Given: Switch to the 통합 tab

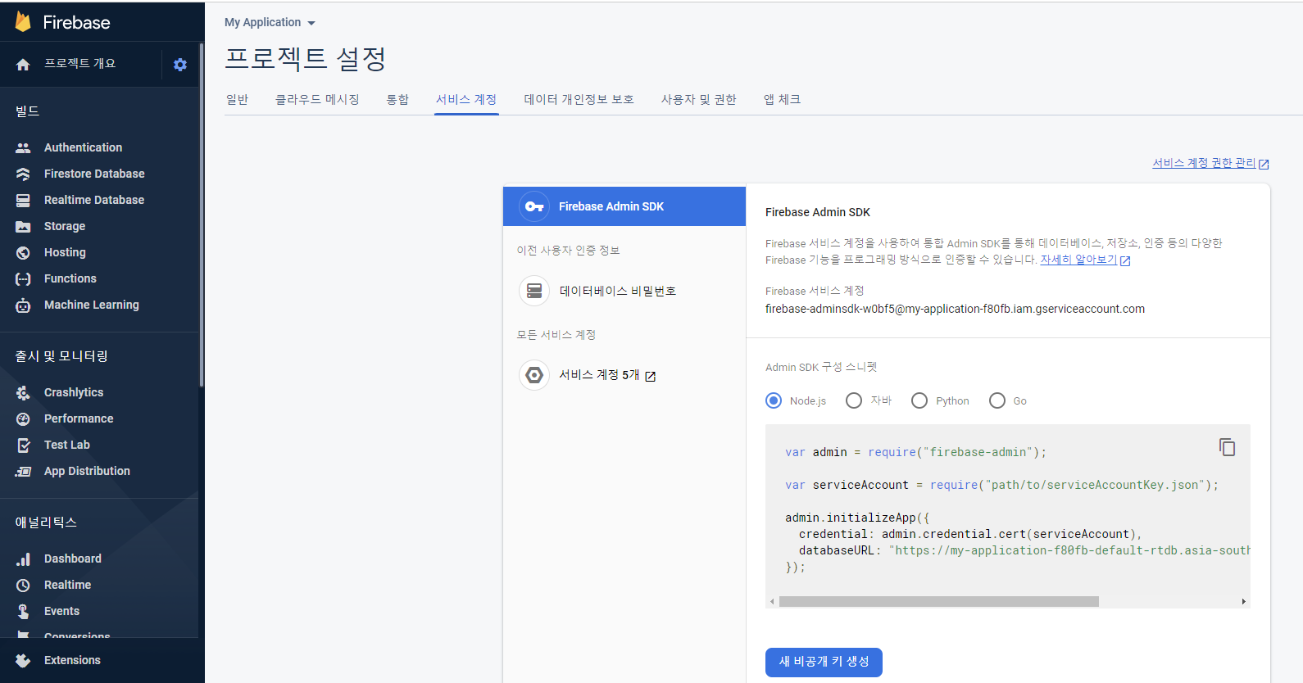Looking at the screenshot, I should [397, 99].
